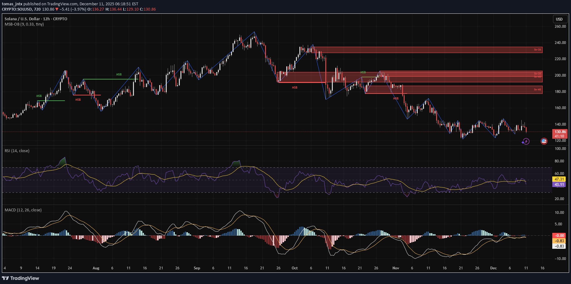Click the Dec label on the time axis
Viewport: 571px width, 284px height.
tap(493, 268)
